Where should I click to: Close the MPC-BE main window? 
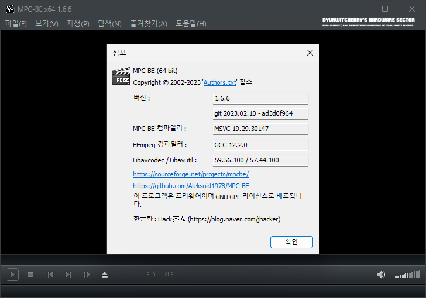pos(412,9)
